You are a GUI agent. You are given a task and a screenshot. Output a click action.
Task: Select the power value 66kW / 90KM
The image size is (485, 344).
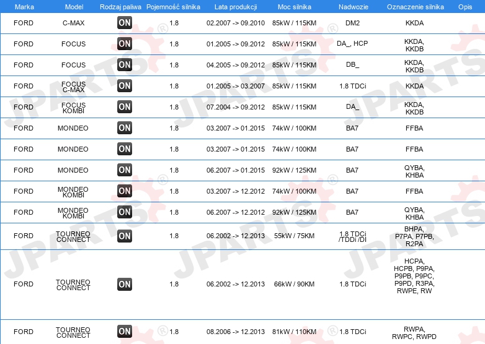coord(294,284)
